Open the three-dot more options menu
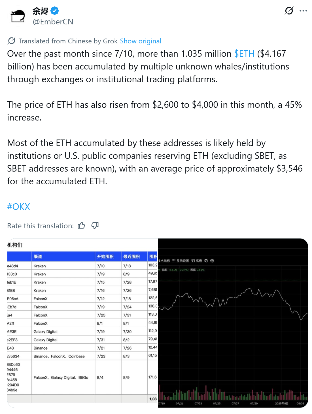The image size is (312, 414). (303, 11)
